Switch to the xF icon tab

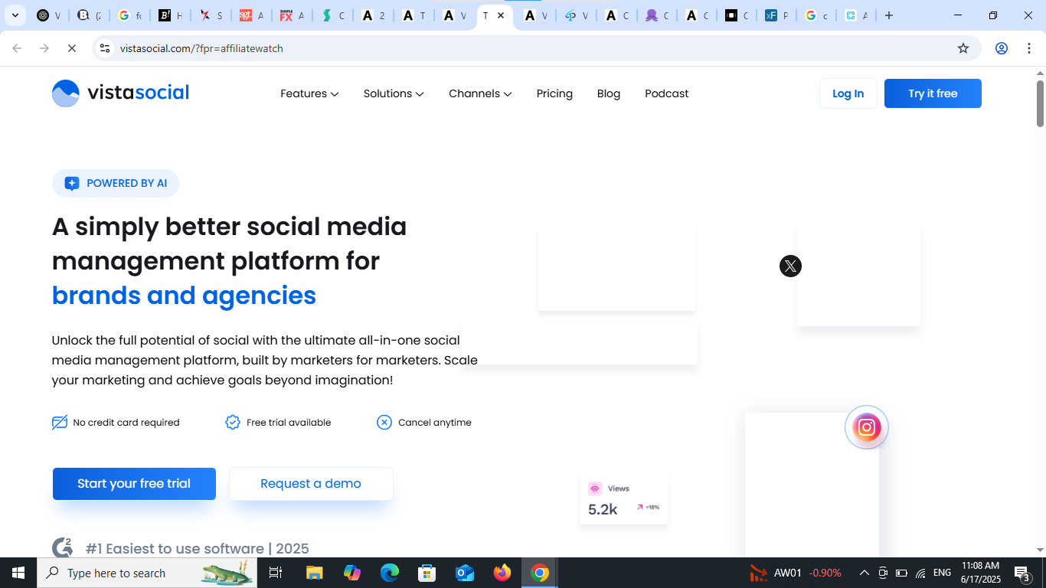776,15
